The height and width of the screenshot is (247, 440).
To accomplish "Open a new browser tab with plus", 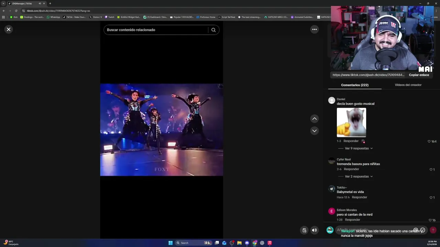I will pyautogui.click(x=50, y=3).
